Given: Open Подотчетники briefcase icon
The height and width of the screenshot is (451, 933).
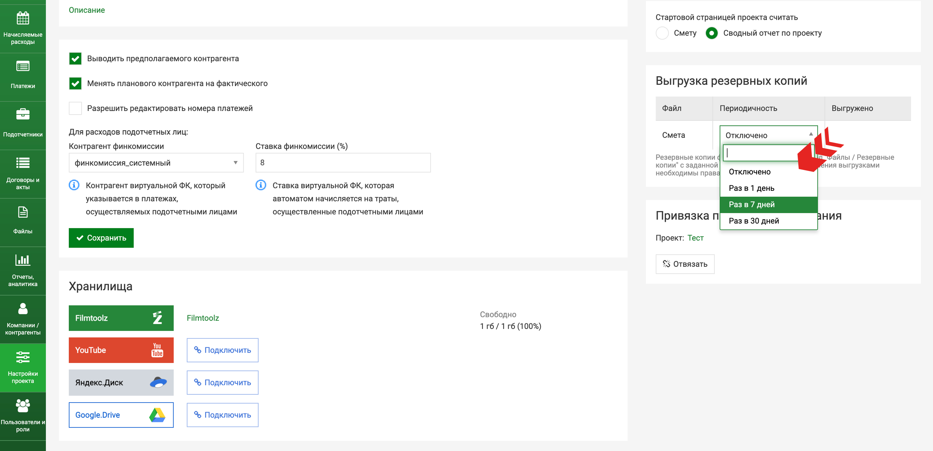Looking at the screenshot, I should coord(23,115).
